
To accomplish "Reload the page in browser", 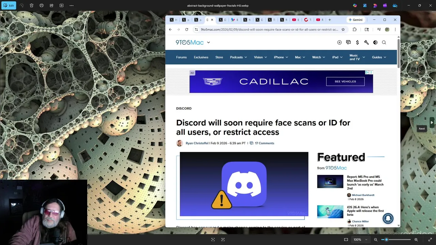I will click(x=187, y=30).
